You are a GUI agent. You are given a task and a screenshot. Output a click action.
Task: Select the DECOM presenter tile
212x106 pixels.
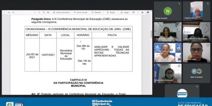[x=182, y=91]
